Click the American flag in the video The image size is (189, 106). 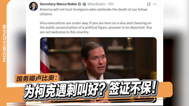(x=45, y=55)
